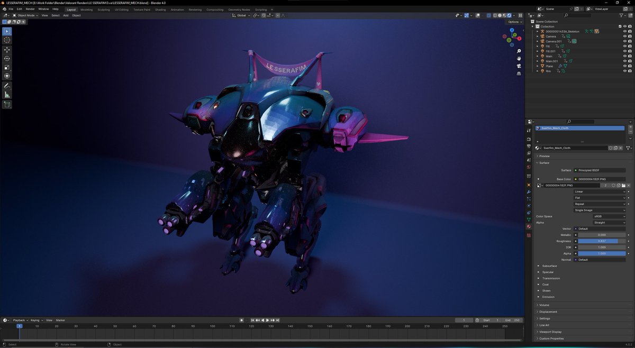
Task: Adjust the Alpha slider
Action: point(602,253)
